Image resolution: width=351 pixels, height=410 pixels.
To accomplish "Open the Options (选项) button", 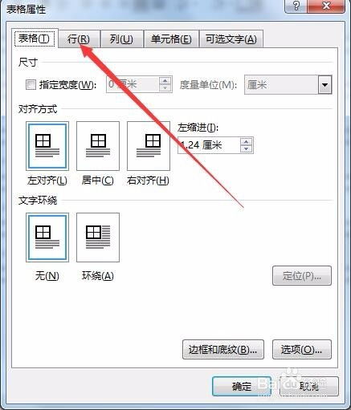I will click(302, 349).
